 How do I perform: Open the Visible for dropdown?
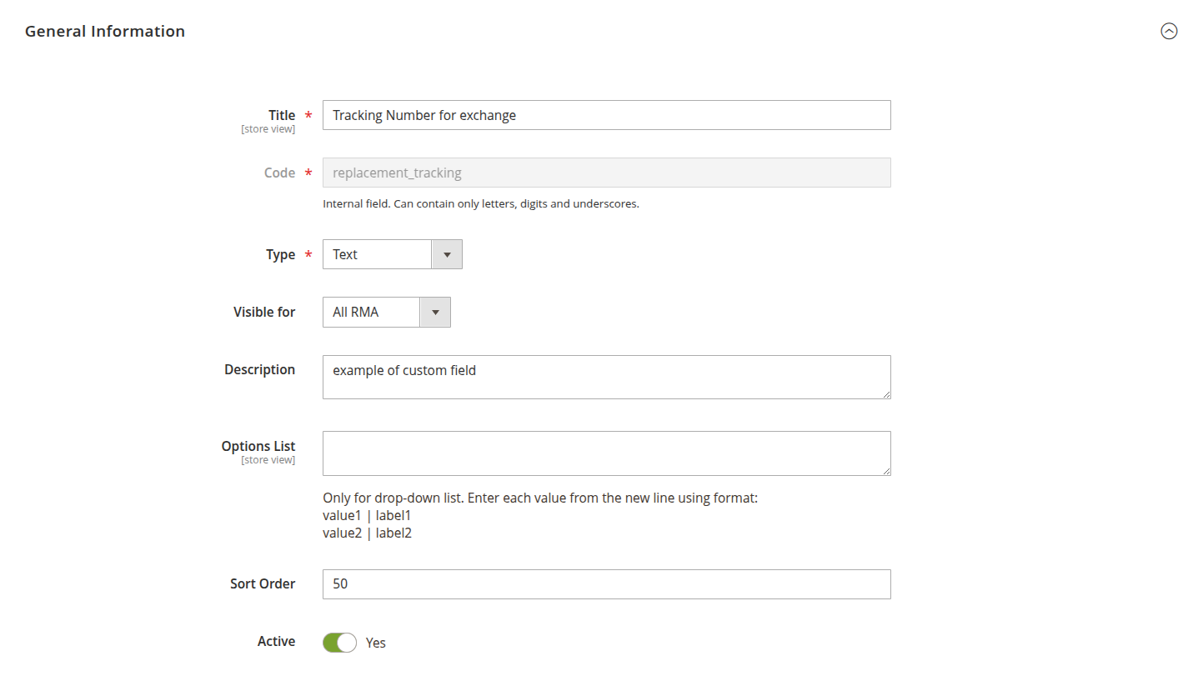pos(373,312)
